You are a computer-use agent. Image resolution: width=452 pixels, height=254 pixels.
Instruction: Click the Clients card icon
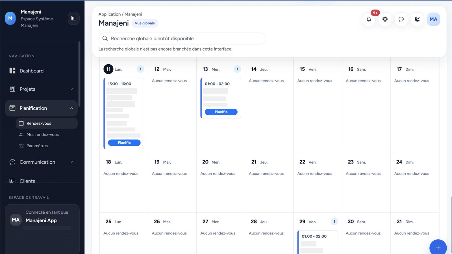click(12, 181)
